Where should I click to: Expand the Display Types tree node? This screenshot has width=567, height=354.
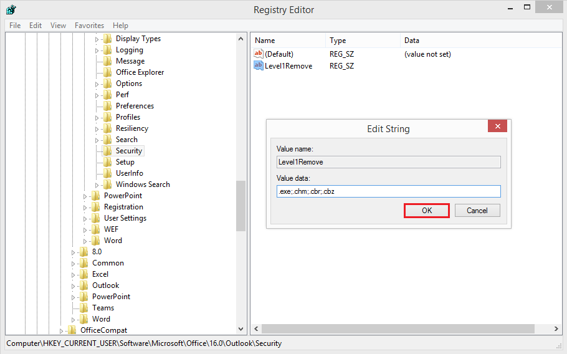coord(97,39)
